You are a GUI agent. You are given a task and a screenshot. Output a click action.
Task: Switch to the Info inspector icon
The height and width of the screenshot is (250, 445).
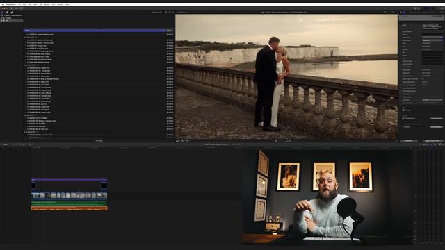pyautogui.click(x=403, y=12)
